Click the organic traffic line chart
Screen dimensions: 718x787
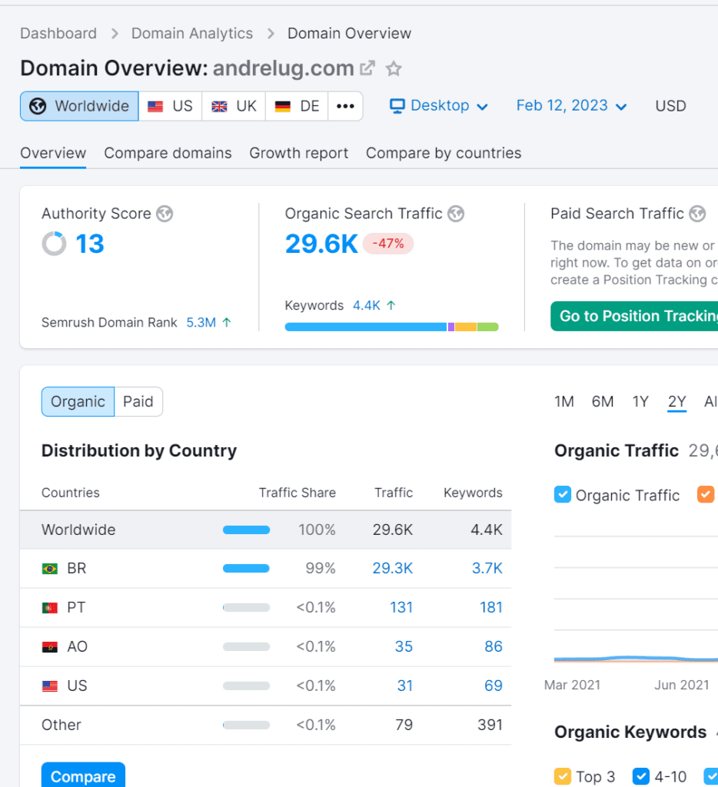pos(636,659)
